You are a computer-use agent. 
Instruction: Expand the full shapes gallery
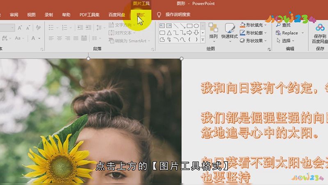pyautogui.click(x=203, y=39)
